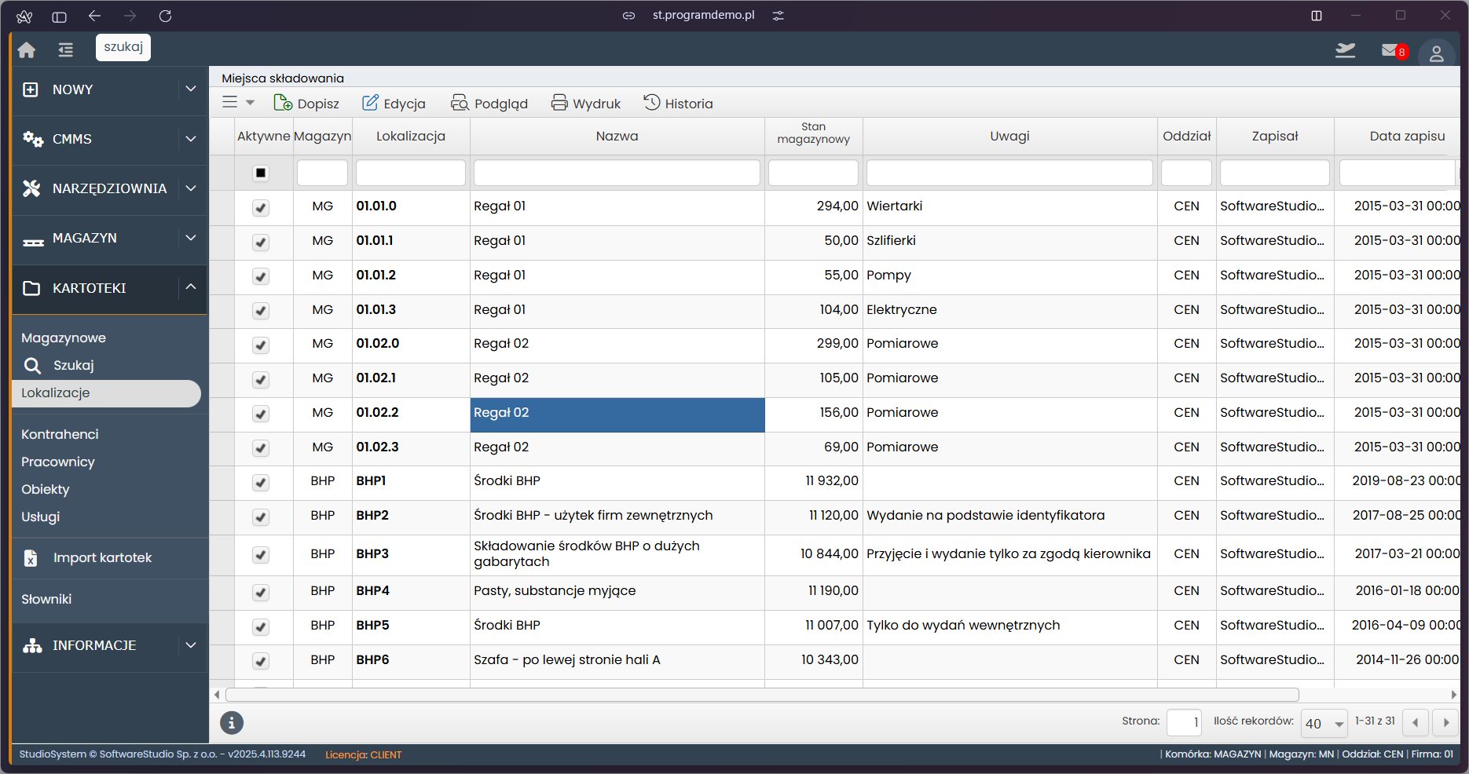
Task: Select Kontrahenci in the sidebar menu
Action: 60,434
